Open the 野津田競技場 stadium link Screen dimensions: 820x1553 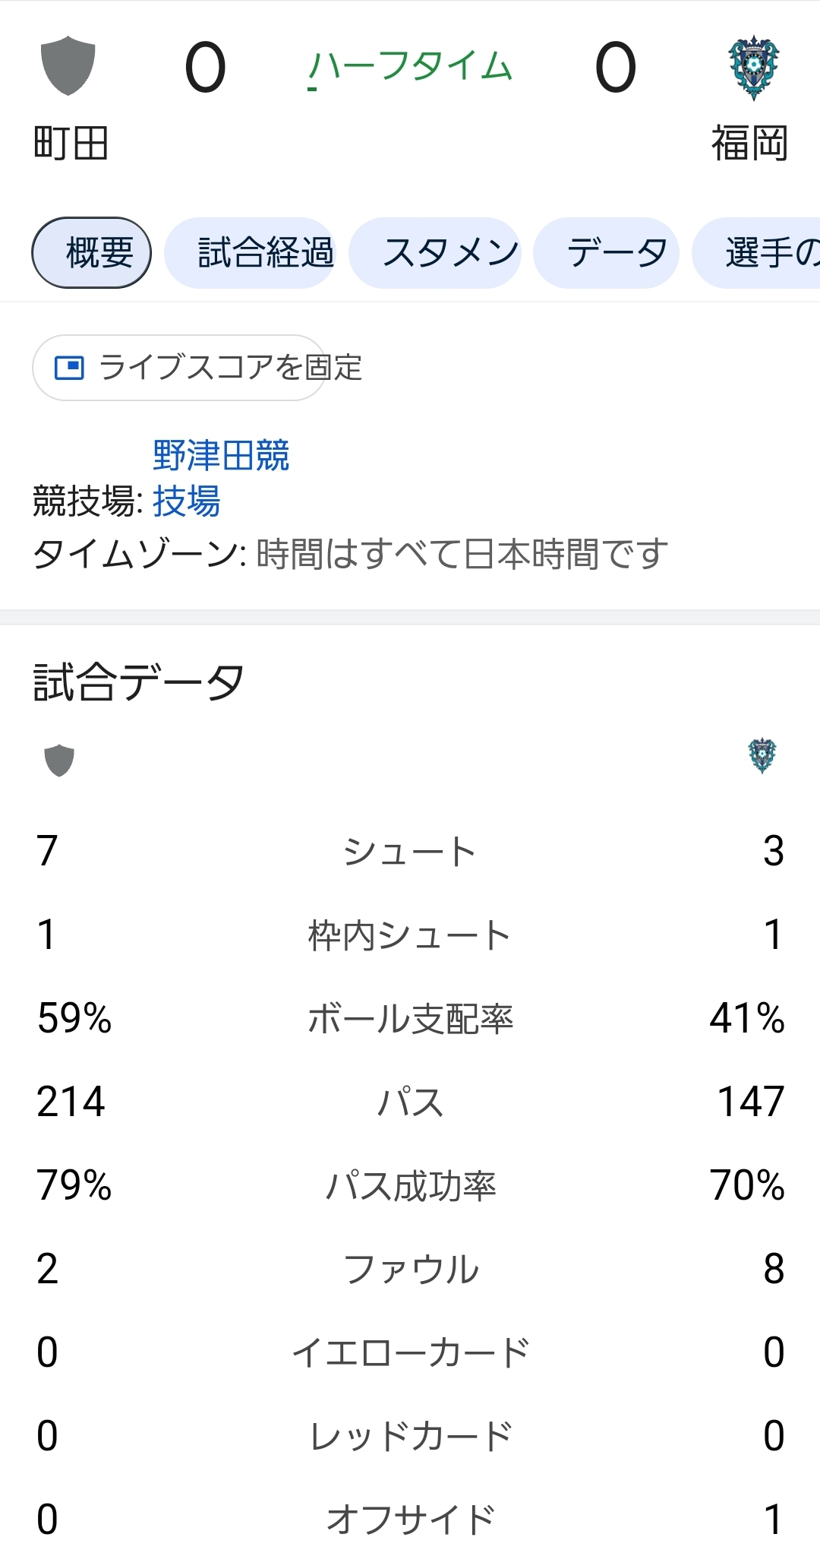point(220,457)
